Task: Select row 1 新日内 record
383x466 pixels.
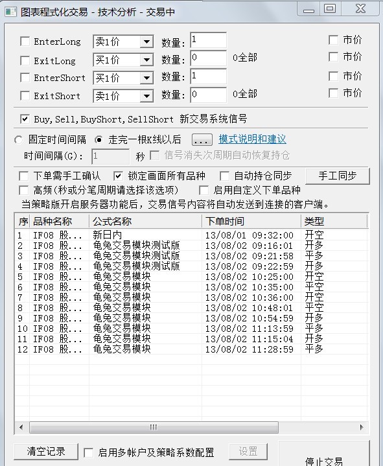Action: point(191,235)
